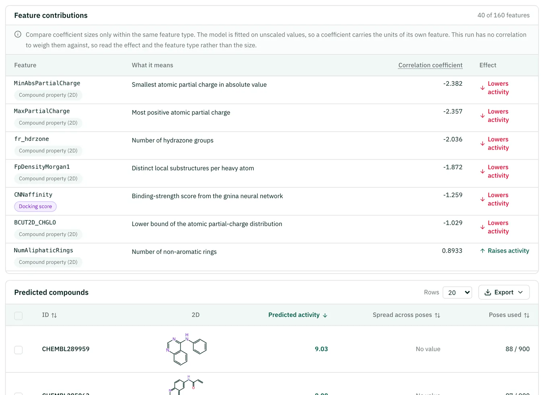Click the up arrow by Raises activity
544x395 pixels.
click(x=482, y=251)
